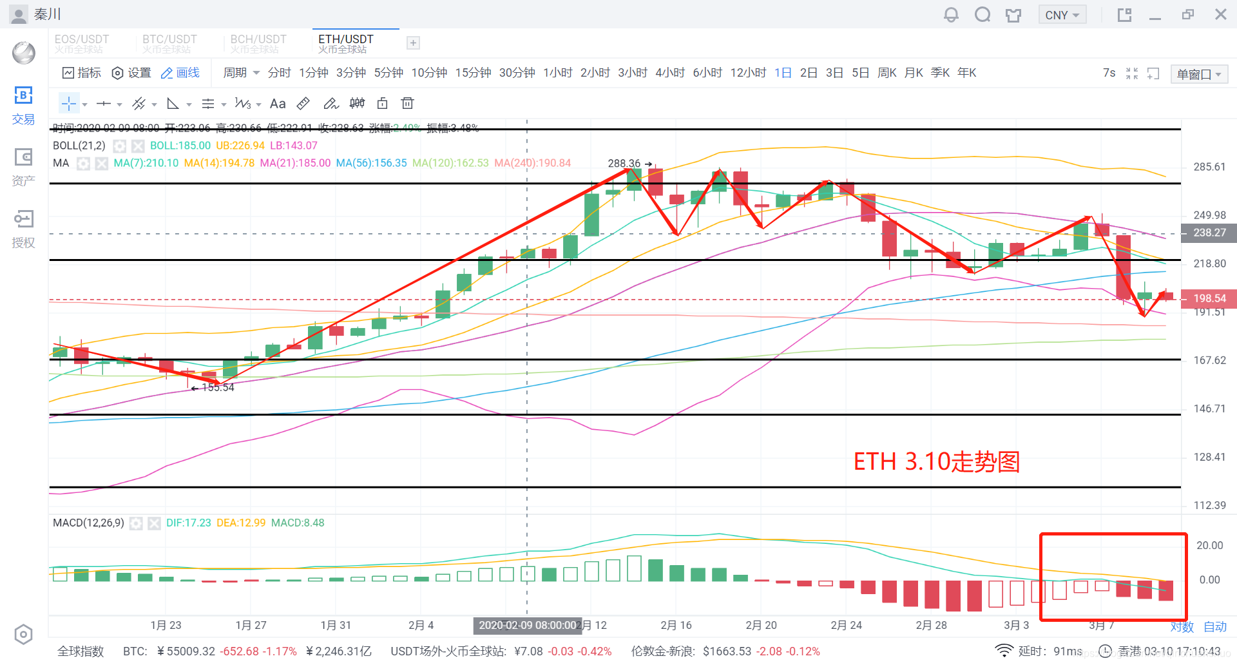Lock drawings with the padlock icon
The width and height of the screenshot is (1237, 665).
coord(382,104)
